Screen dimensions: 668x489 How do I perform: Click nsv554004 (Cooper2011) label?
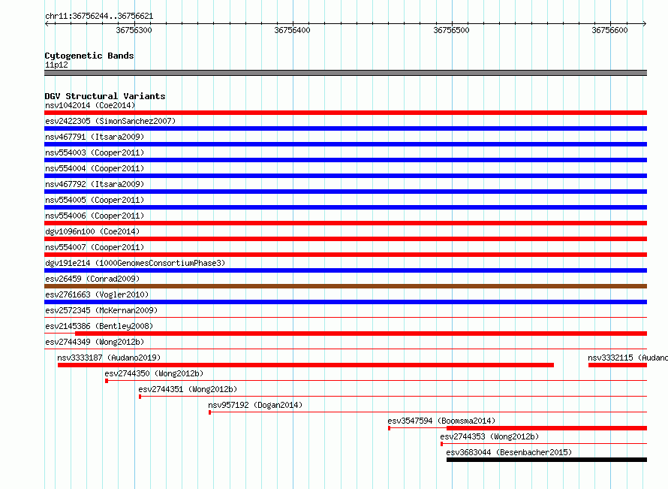[x=95, y=168]
